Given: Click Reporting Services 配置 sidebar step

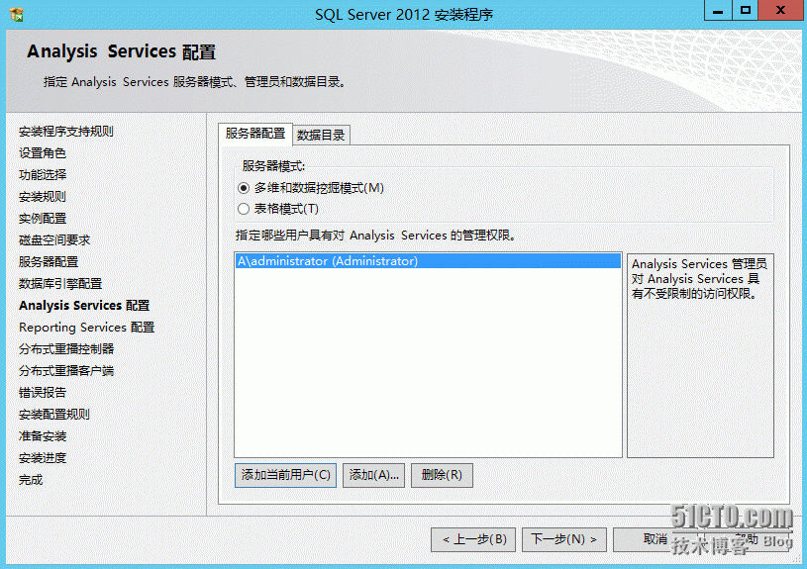Looking at the screenshot, I should tap(86, 328).
